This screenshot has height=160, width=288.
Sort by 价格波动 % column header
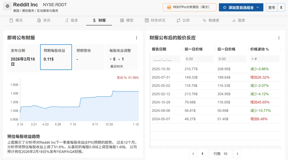coord(259,49)
